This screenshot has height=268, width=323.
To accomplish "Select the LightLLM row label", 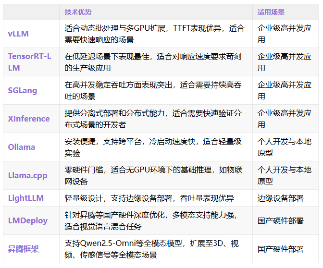I will tap(26, 198).
